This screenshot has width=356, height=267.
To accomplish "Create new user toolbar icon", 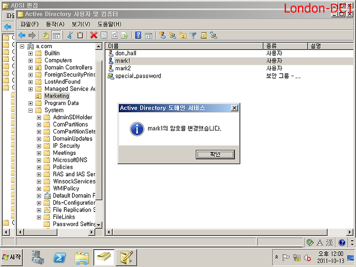I will coord(162,35).
